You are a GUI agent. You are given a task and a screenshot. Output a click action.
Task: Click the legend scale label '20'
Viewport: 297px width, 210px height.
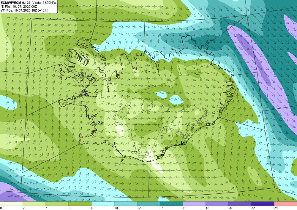[230, 208]
